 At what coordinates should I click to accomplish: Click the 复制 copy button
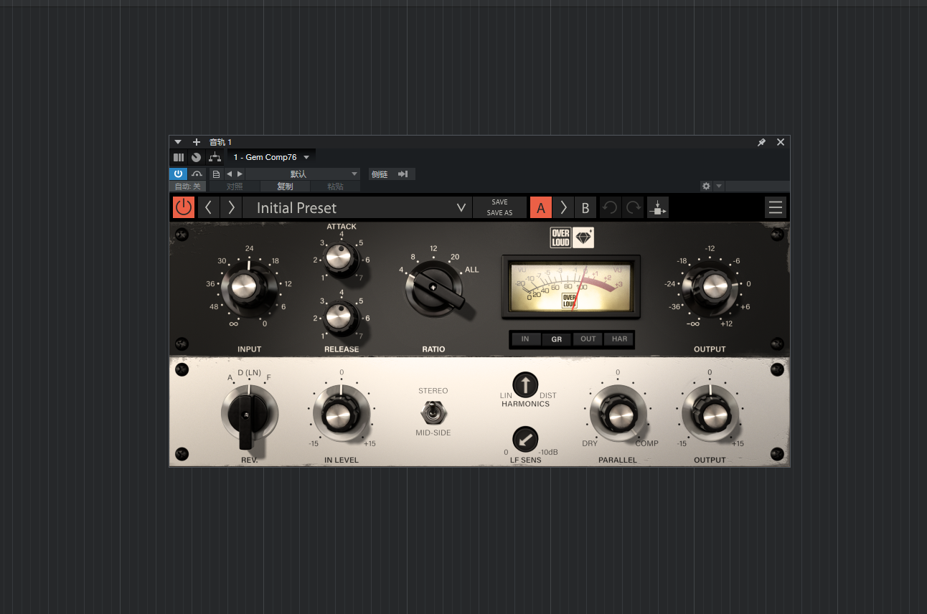point(285,186)
